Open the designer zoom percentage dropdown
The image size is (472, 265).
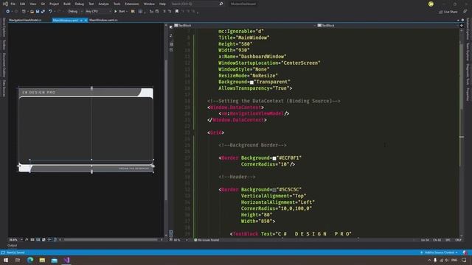pyautogui.click(x=15, y=240)
